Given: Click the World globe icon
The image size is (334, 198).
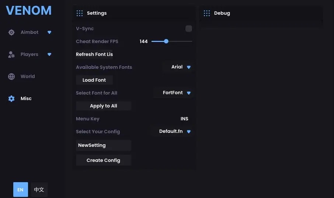Looking at the screenshot, I should click(x=11, y=77).
